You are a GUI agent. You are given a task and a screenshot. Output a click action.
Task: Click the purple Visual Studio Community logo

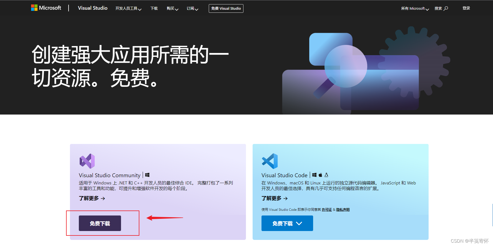click(87, 161)
